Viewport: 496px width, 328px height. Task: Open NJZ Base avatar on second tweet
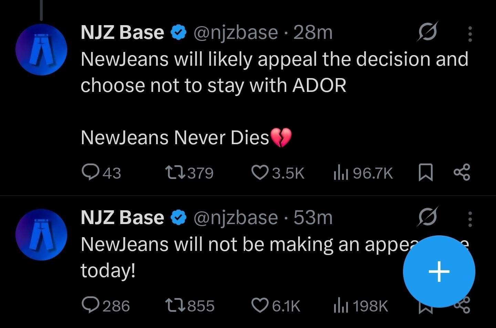click(41, 235)
